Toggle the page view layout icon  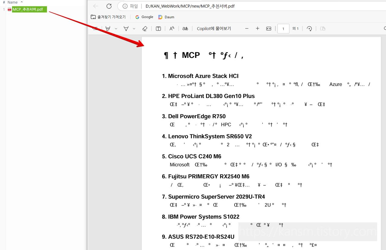click(x=323, y=28)
